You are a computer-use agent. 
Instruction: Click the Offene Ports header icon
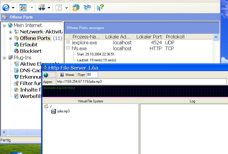(x=5, y=17)
